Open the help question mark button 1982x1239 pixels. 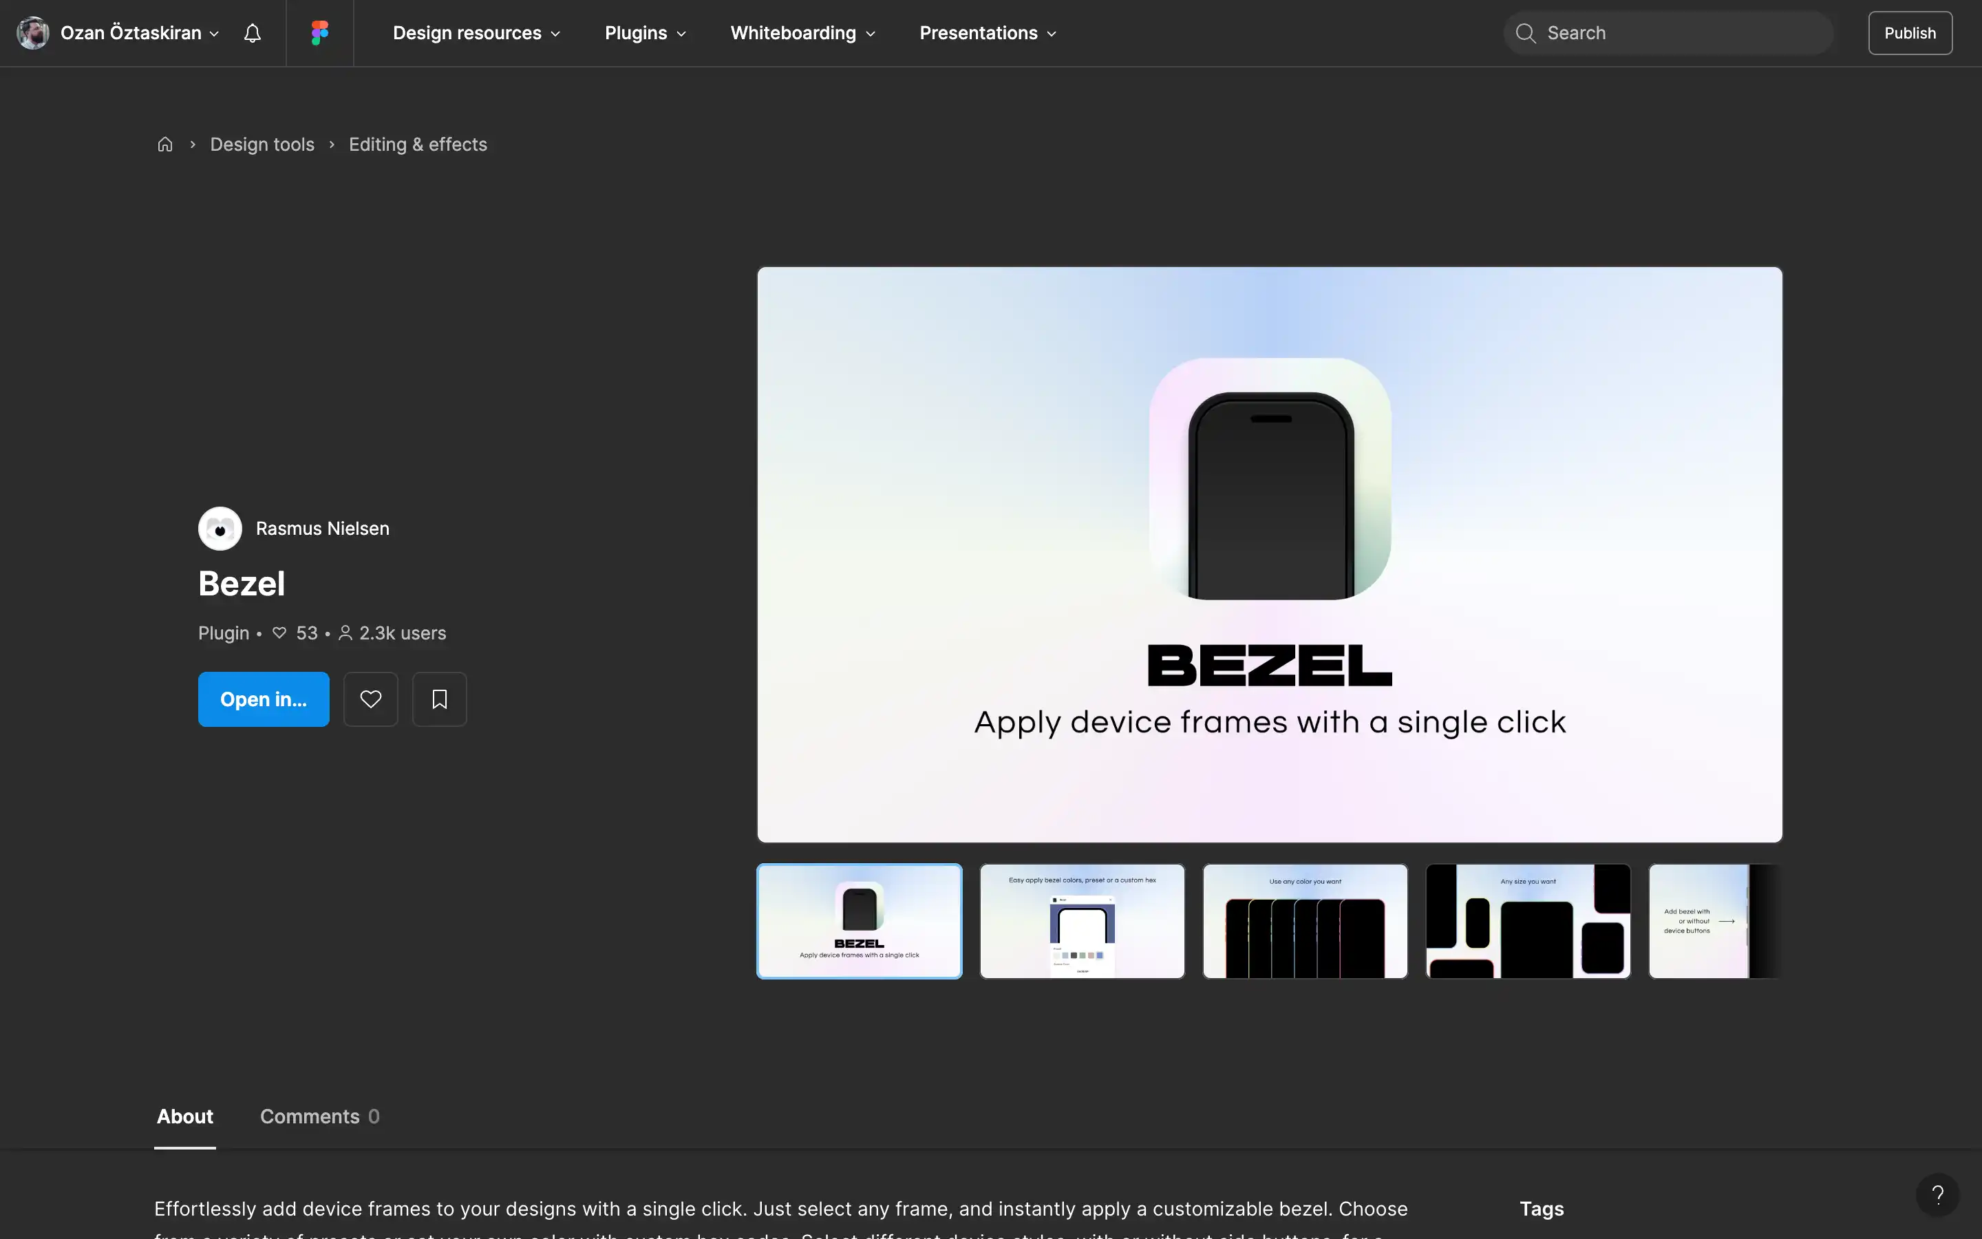coord(1937,1194)
